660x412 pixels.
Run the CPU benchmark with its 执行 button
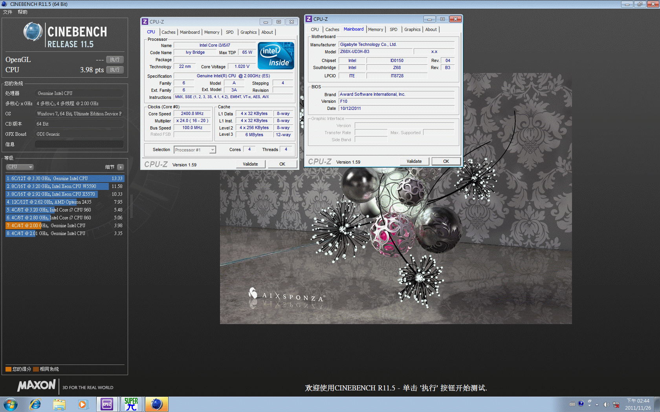115,70
